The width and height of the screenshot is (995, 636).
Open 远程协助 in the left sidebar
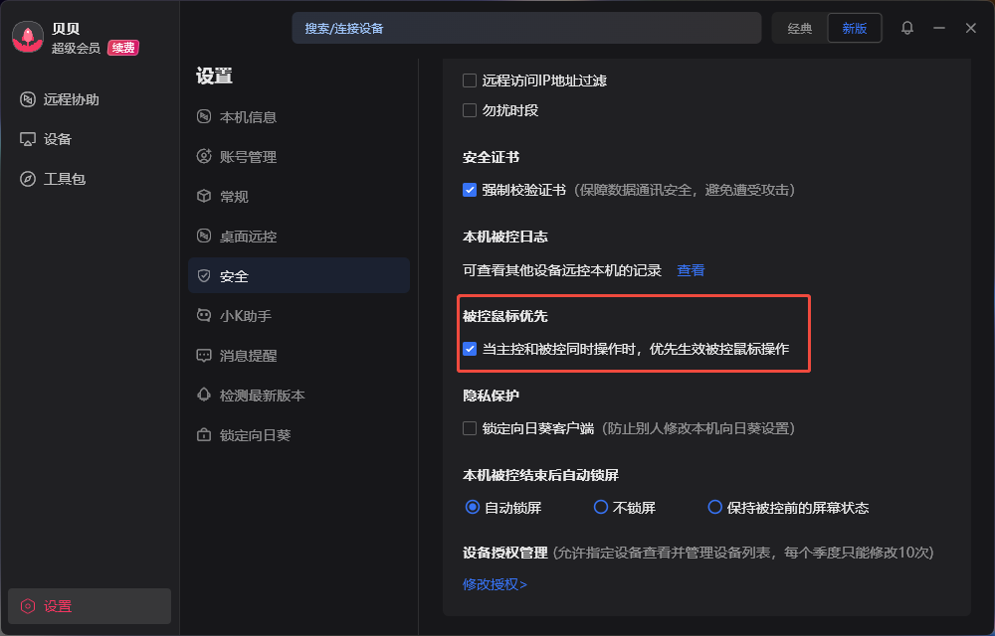tap(71, 99)
